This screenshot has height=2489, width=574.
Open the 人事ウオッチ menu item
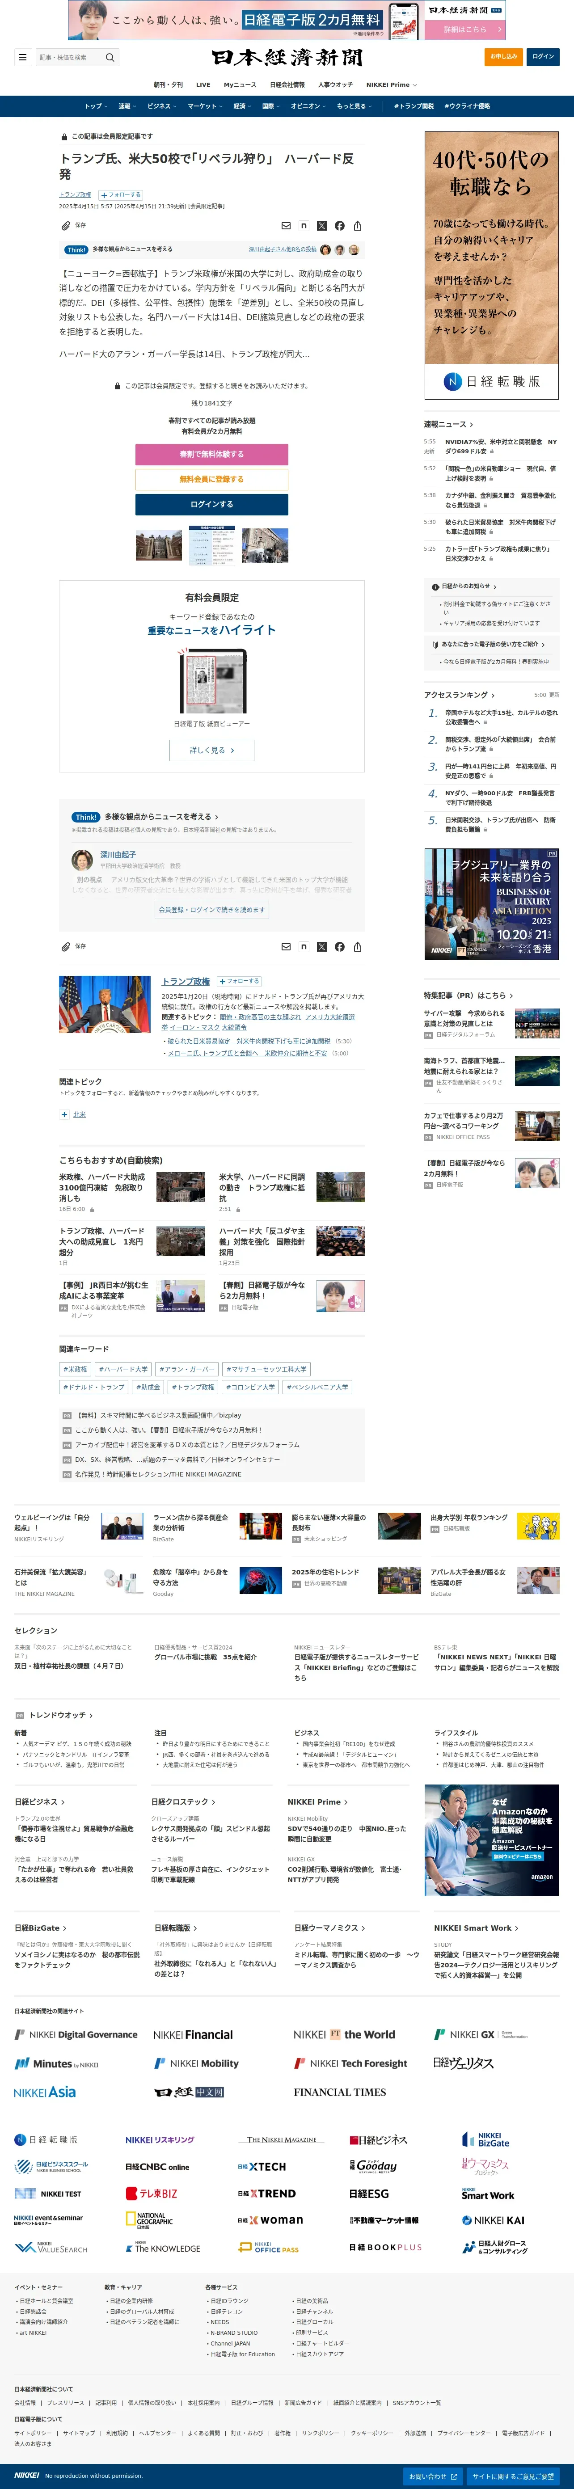[x=335, y=84]
